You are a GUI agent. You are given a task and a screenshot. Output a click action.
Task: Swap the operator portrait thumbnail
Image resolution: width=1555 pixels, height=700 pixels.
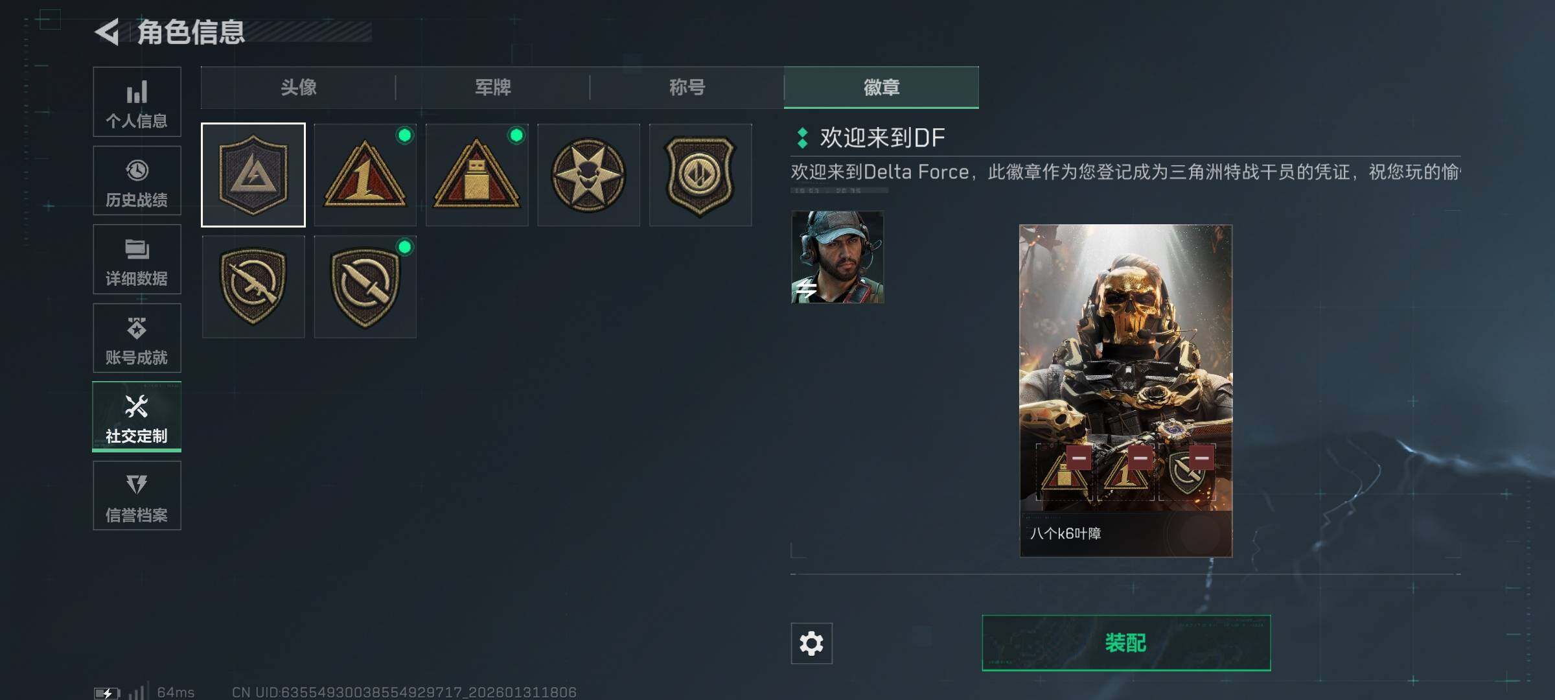pyautogui.click(x=837, y=257)
